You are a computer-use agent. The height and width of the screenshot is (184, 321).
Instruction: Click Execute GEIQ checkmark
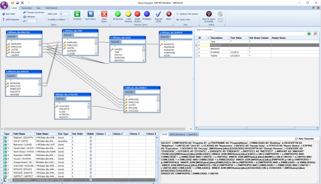[158, 14]
